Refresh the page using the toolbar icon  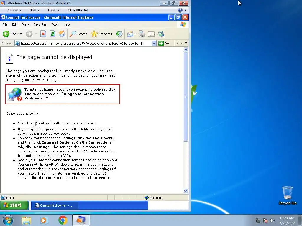pyautogui.click(x=52, y=34)
